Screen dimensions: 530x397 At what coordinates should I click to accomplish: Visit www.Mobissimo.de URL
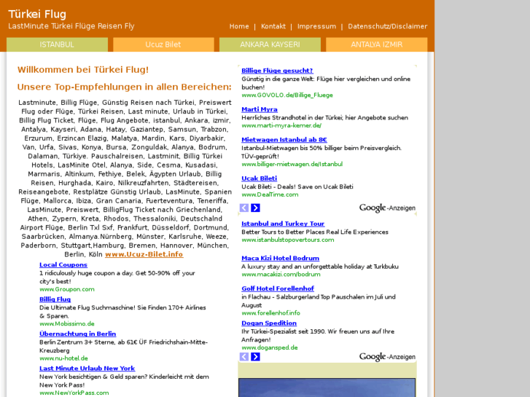66,323
